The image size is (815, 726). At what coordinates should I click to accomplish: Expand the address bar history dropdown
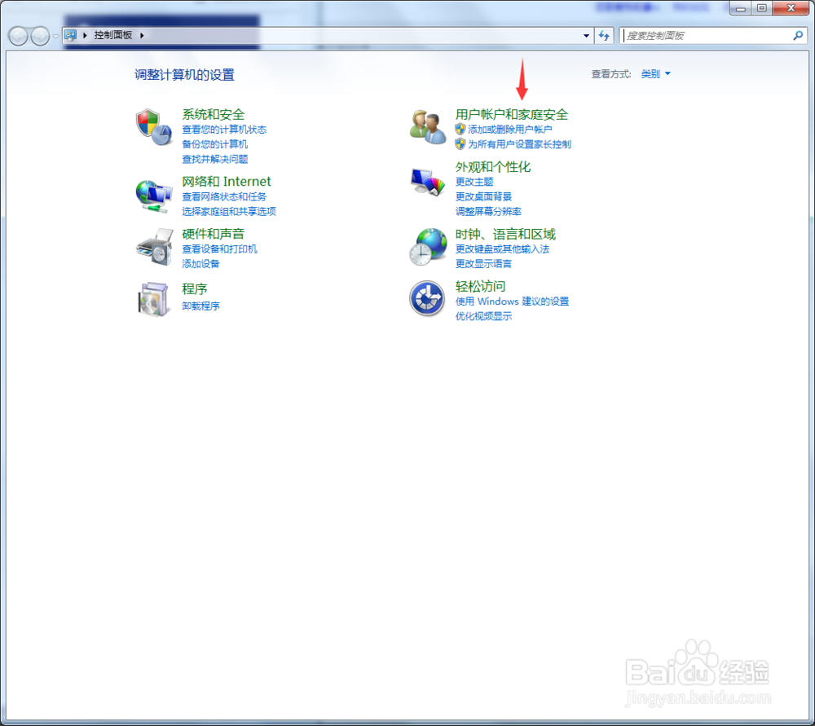coord(585,36)
